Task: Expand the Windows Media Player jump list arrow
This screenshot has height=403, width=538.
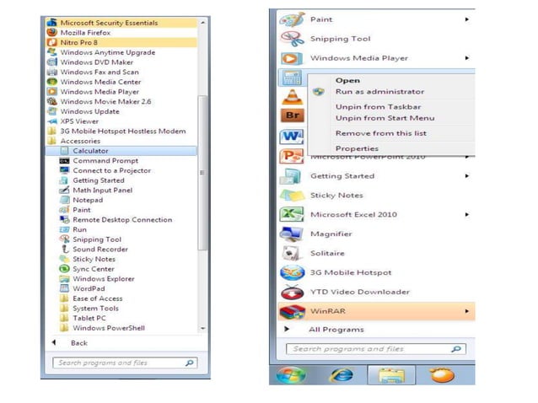Action: (466, 58)
